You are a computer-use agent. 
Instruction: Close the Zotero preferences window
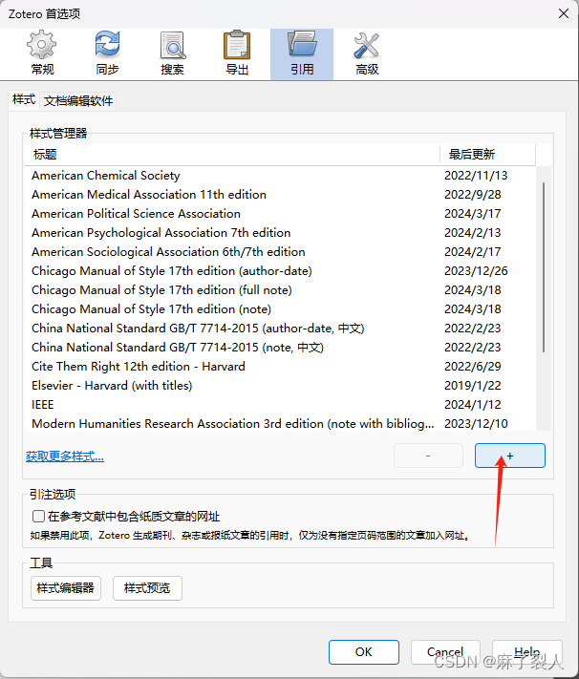click(x=564, y=13)
